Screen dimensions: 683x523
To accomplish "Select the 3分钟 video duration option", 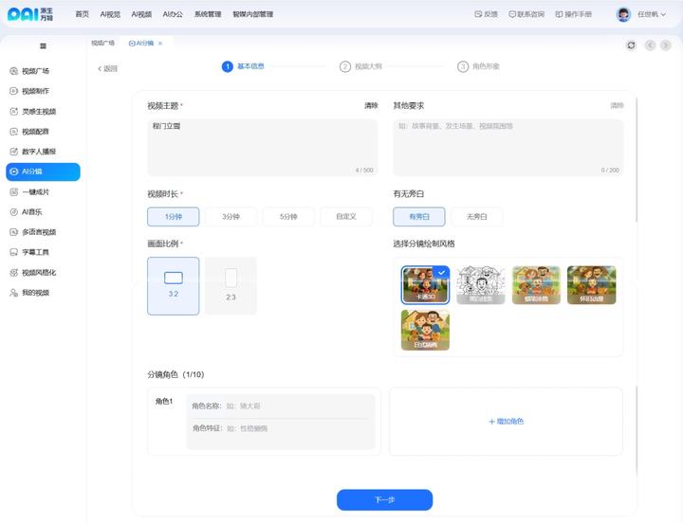I will pos(231,217).
